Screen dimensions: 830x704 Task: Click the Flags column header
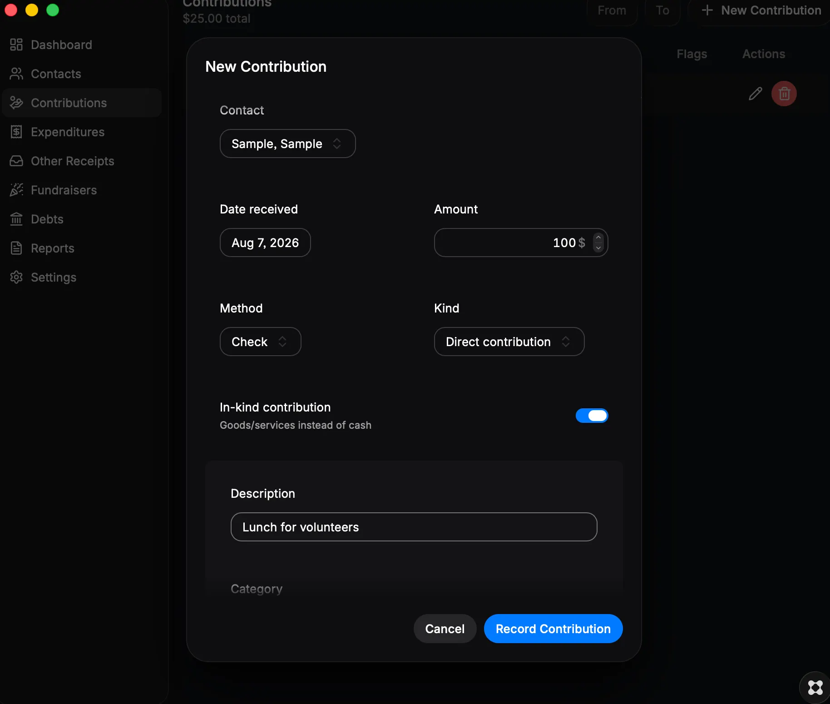coord(692,54)
